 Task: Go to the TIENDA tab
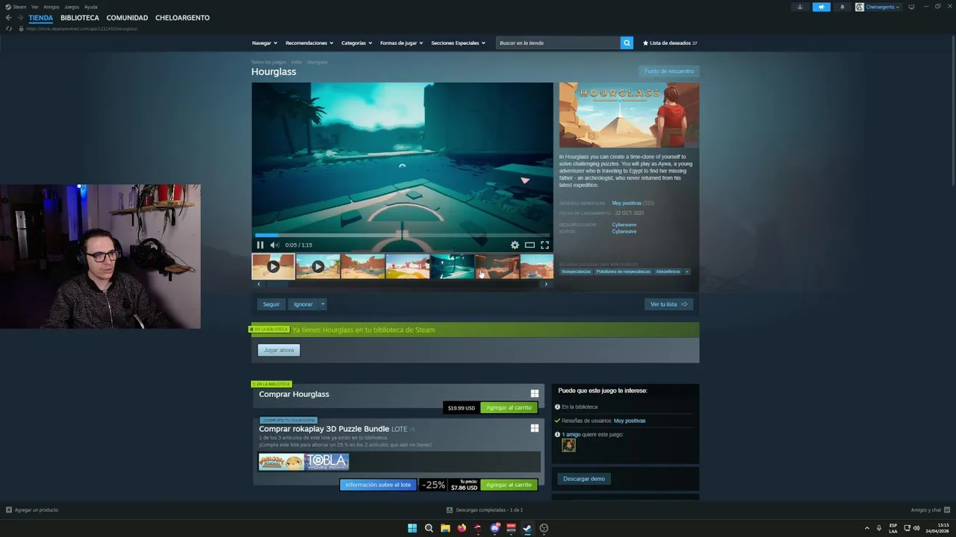click(x=41, y=18)
